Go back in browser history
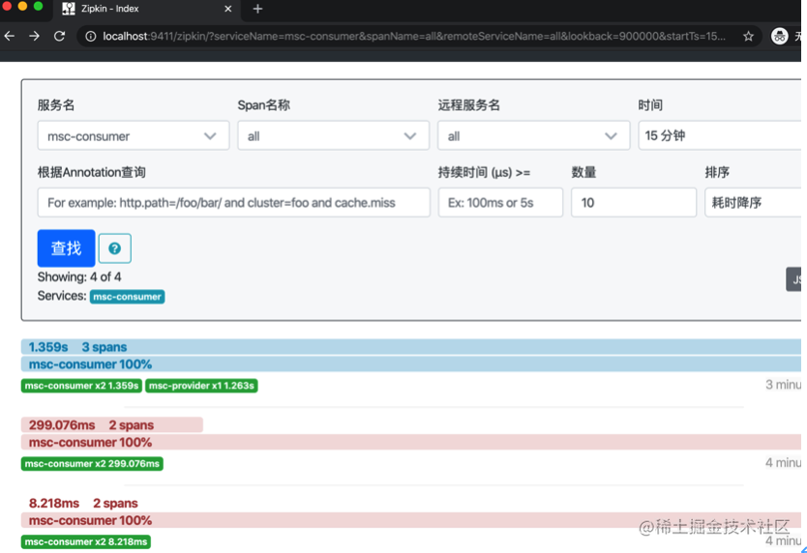 point(10,36)
